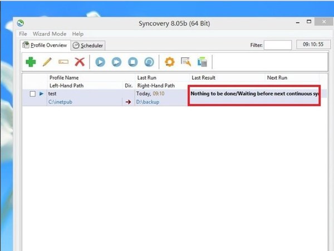Click the copy profiles toolbar icon
Screen dimensions: 334x251
pos(202,62)
